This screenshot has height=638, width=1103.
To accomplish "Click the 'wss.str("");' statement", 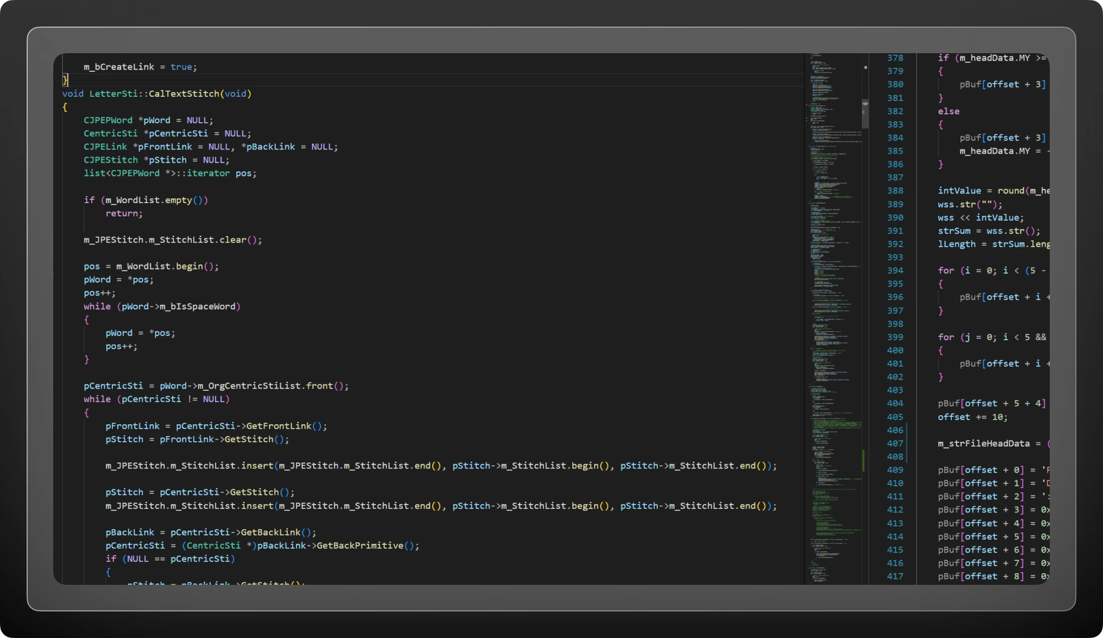I will (970, 204).
